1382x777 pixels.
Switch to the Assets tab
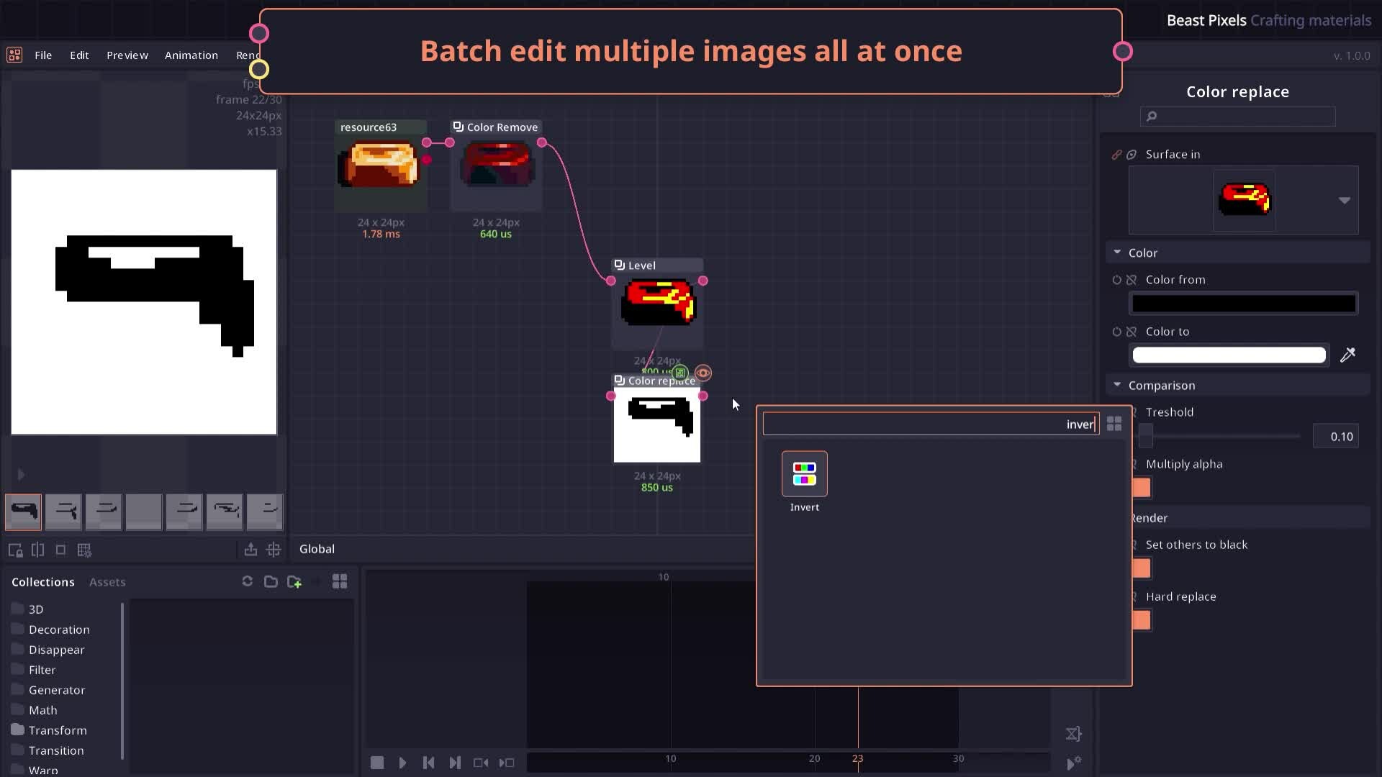tap(107, 582)
